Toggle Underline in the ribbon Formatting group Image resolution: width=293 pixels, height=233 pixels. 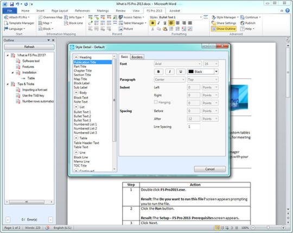(x=165, y=23)
